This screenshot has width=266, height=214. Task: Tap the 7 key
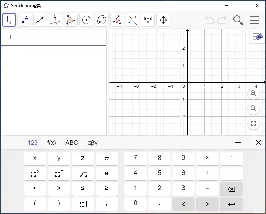[x=135, y=158]
